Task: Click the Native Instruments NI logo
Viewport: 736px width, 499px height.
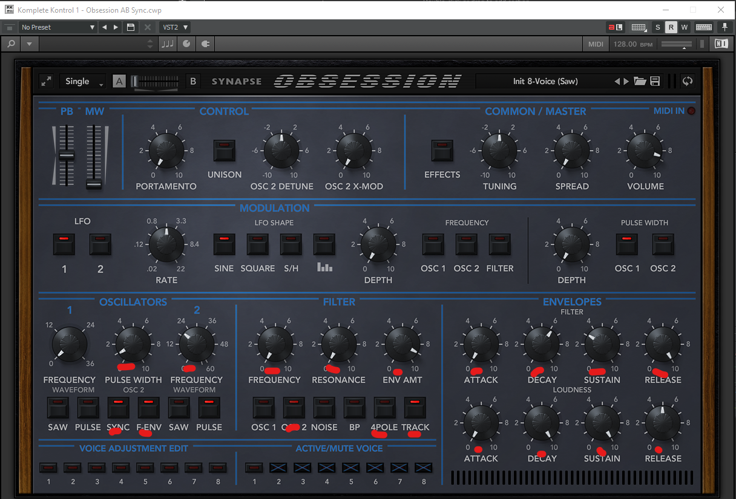Action: (x=721, y=44)
